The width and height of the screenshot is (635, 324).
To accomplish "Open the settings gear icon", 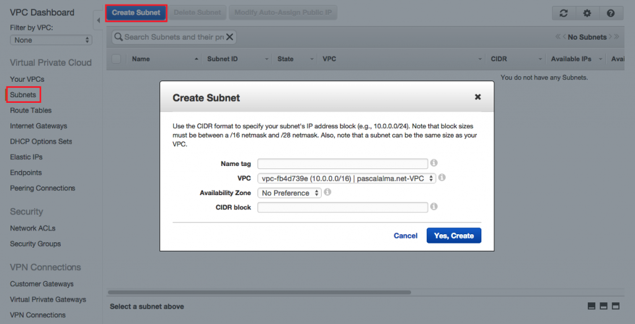I will [587, 13].
